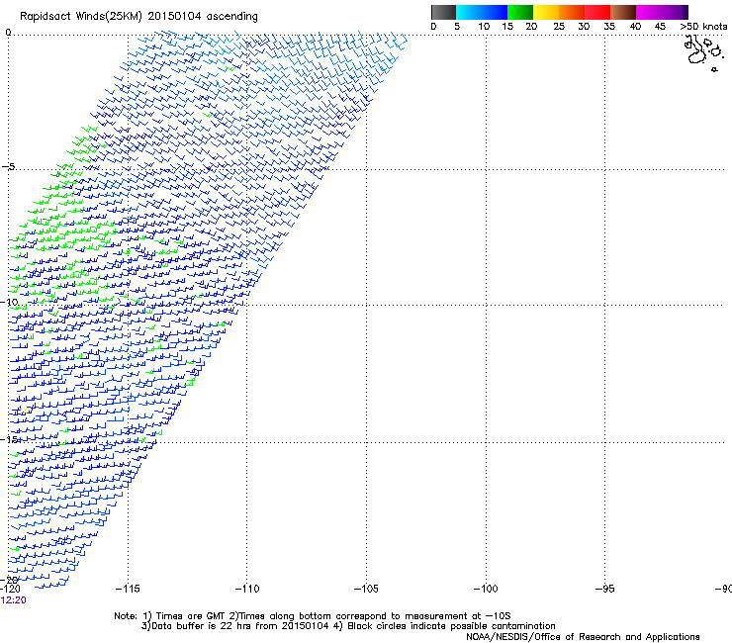Click the -115 longitude axis label
The image size is (732, 643).
pyautogui.click(x=128, y=589)
